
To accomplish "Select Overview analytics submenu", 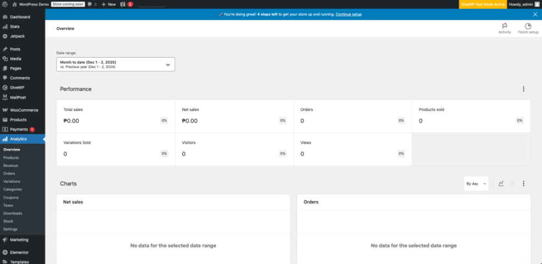I will click(12, 150).
